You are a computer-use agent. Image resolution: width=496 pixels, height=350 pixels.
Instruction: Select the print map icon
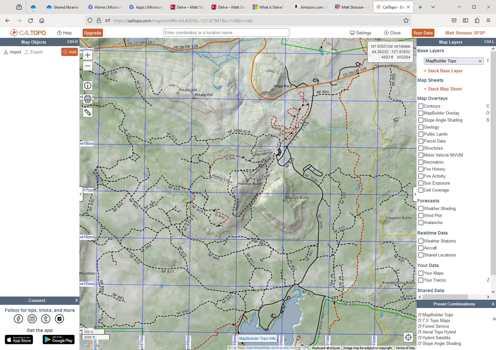point(87,99)
